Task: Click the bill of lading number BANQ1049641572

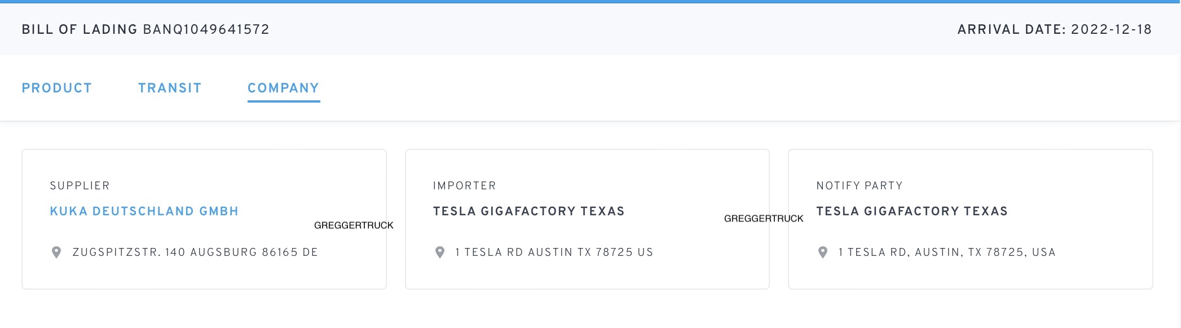Action: point(206,29)
